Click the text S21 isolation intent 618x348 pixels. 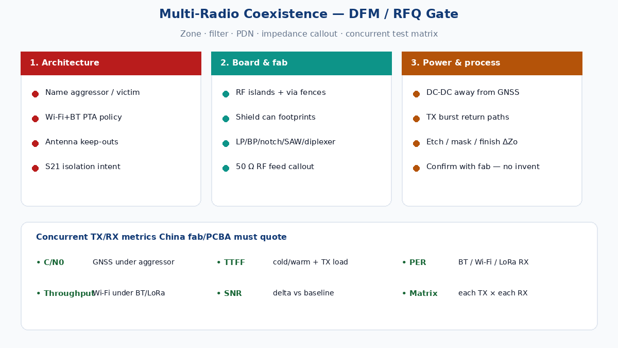82,167
